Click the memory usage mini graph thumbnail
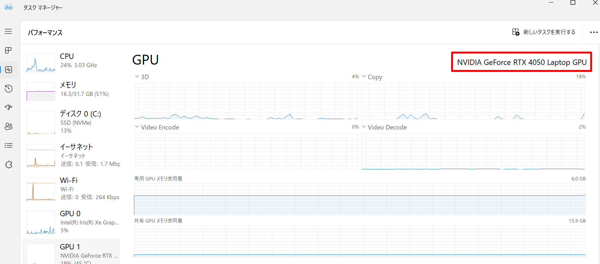 (x=41, y=91)
